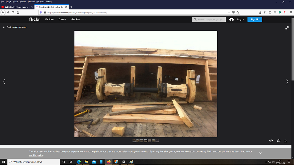Click the upload cloud icon
294x165 pixels.
tap(231, 19)
